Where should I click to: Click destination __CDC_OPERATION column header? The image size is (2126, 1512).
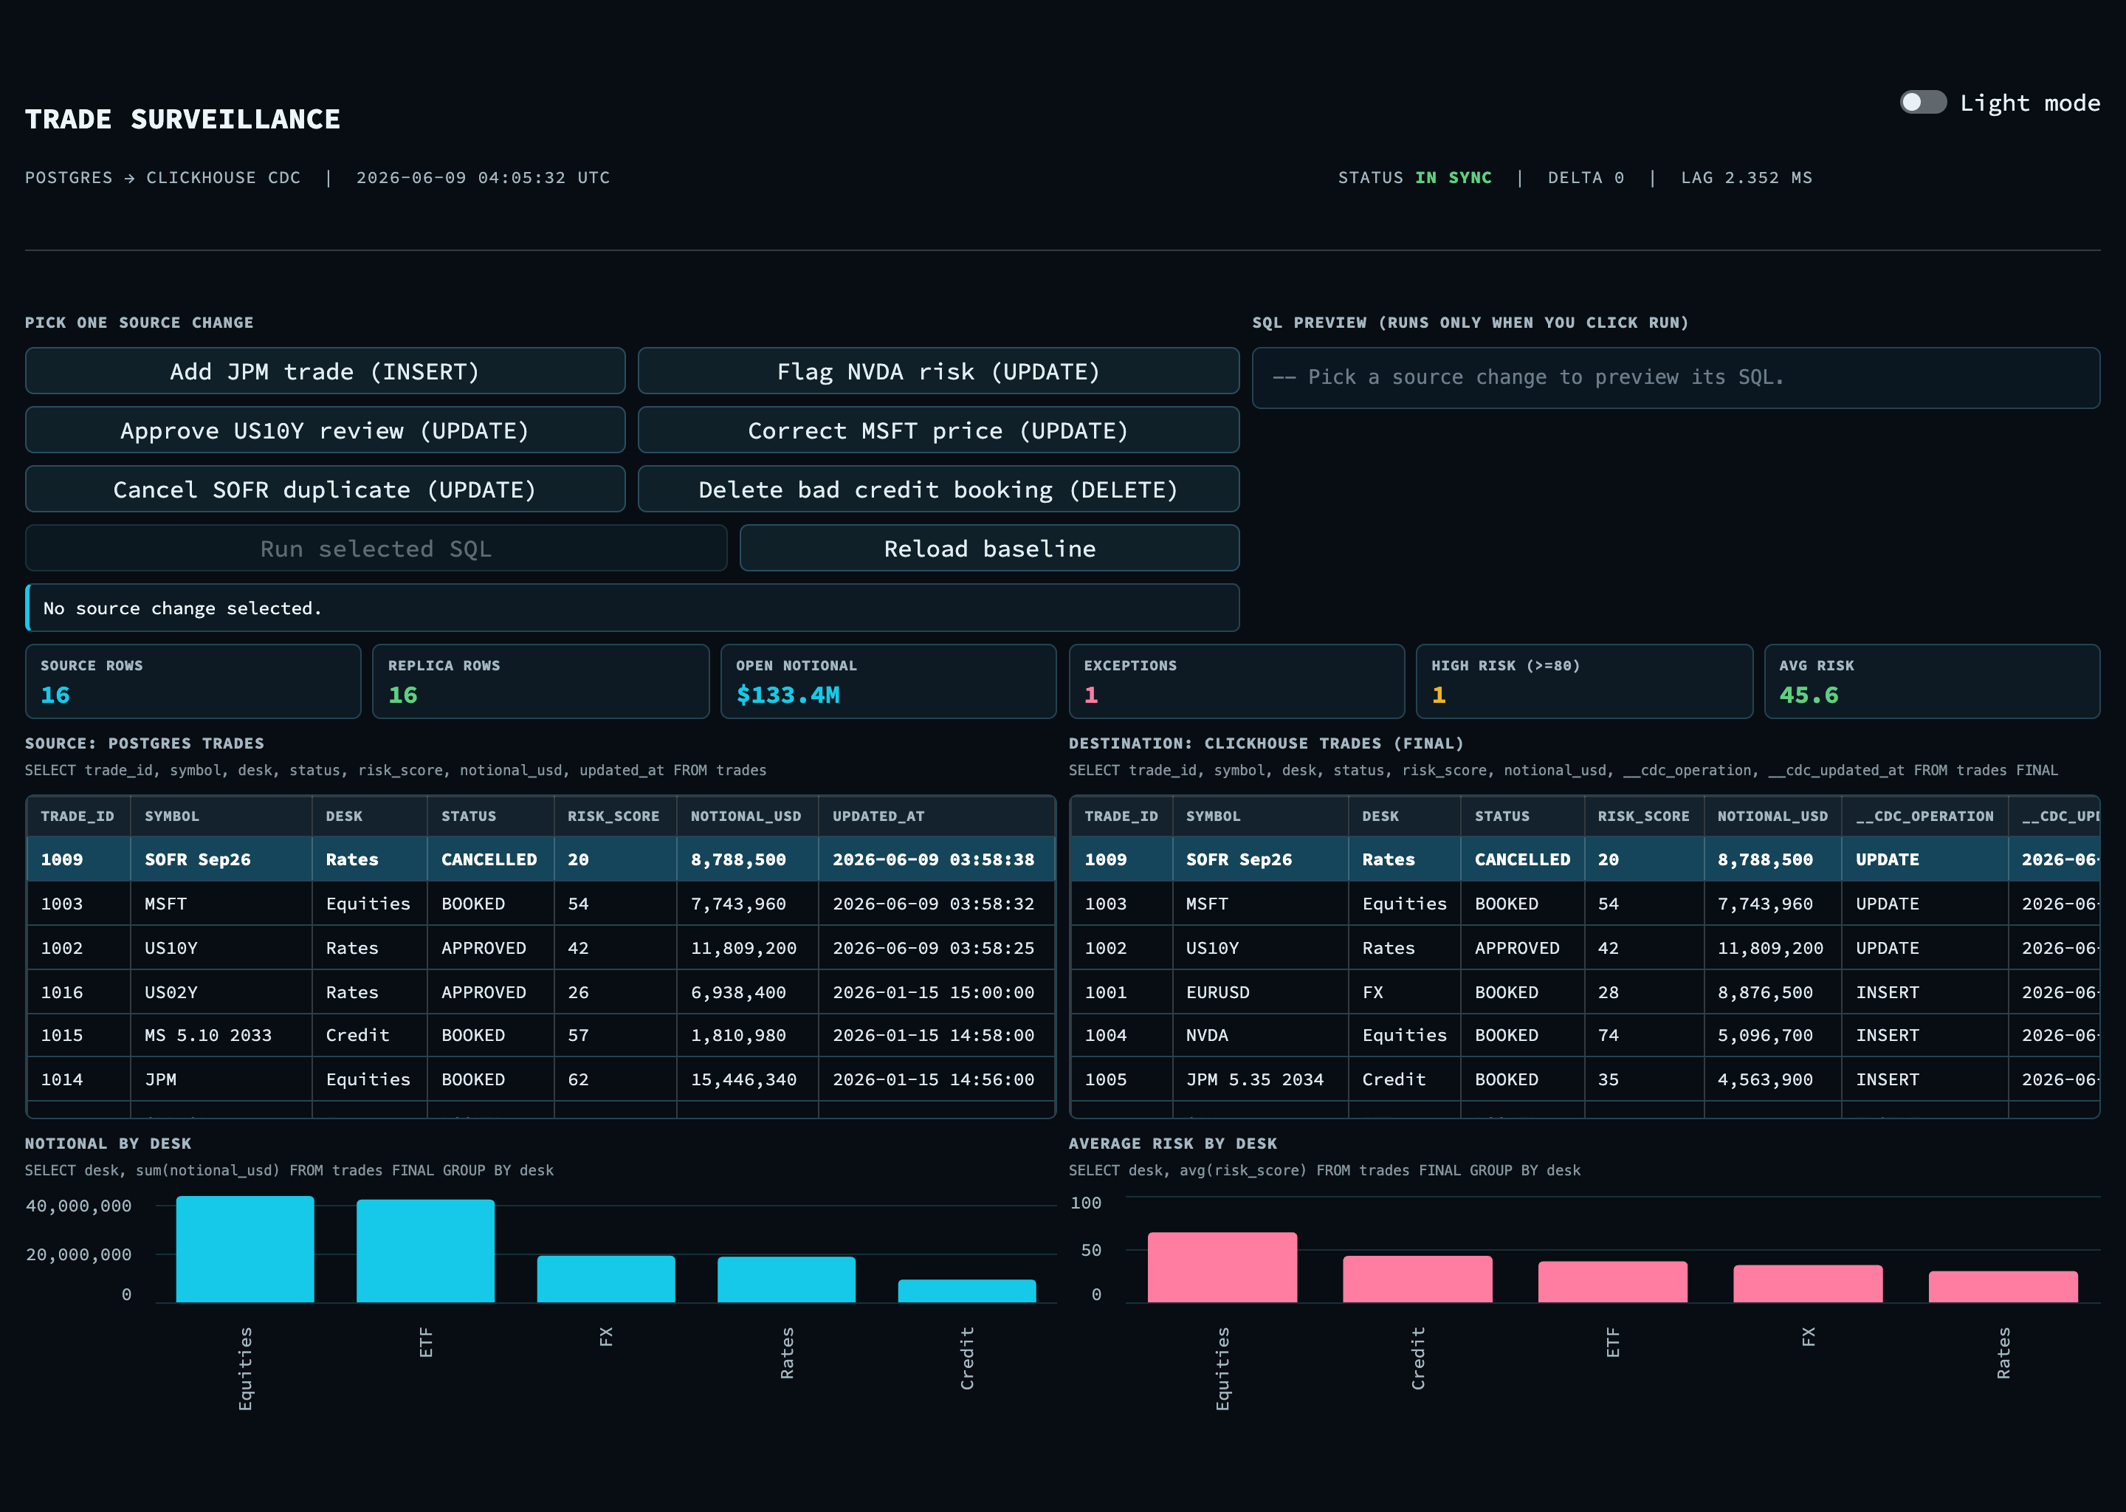click(x=1924, y=817)
